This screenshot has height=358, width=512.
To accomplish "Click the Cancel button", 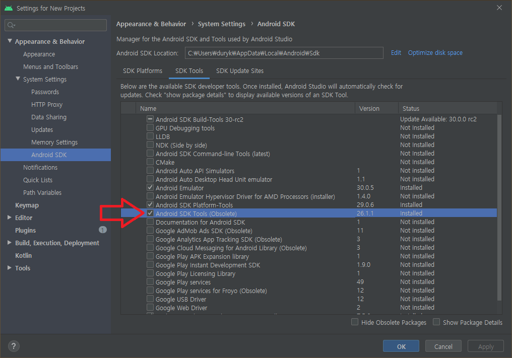I will click(443, 346).
